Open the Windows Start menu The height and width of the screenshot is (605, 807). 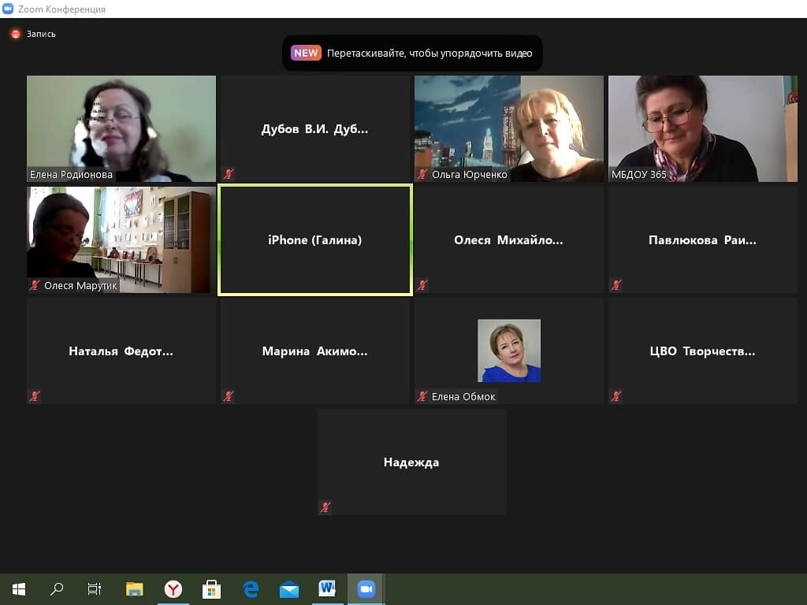pos(19,589)
